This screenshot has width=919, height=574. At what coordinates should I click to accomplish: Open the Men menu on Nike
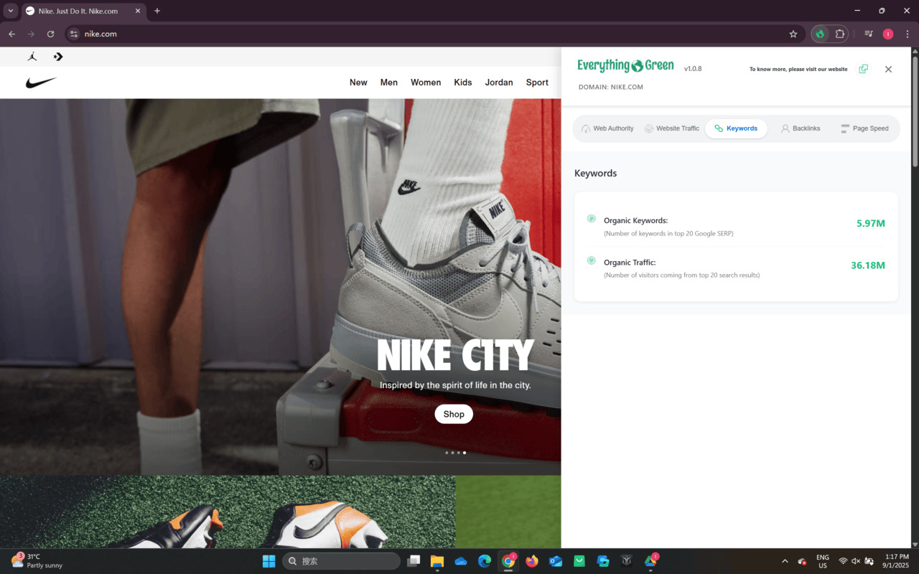[x=389, y=83]
